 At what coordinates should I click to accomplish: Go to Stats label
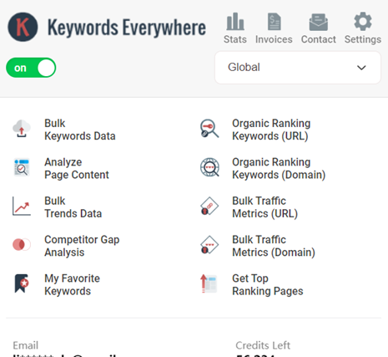[235, 39]
